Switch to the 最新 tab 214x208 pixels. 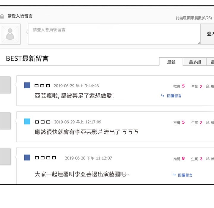coord(171,62)
